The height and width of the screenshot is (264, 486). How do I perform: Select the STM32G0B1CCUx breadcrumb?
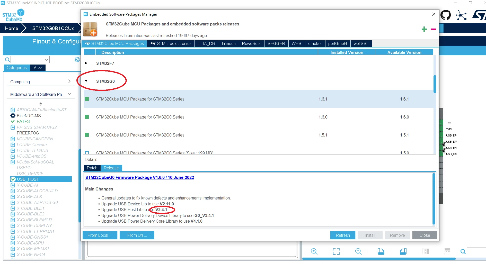click(53, 28)
